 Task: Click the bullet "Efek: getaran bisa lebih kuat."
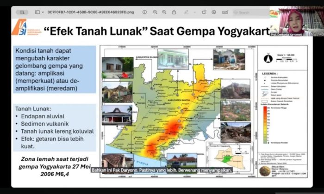point(52,142)
